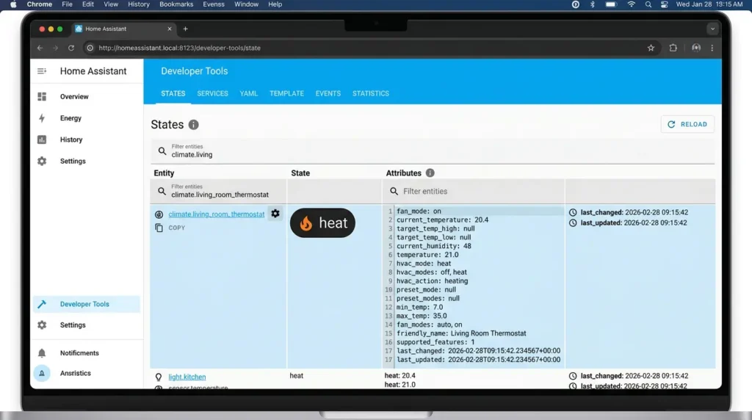Click the lightbulb icon beside light.kitchen

pyautogui.click(x=159, y=377)
